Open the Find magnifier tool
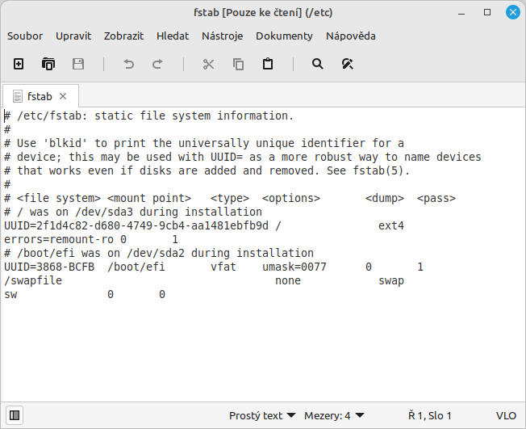Screen dimensions: 526x429 click(x=318, y=64)
